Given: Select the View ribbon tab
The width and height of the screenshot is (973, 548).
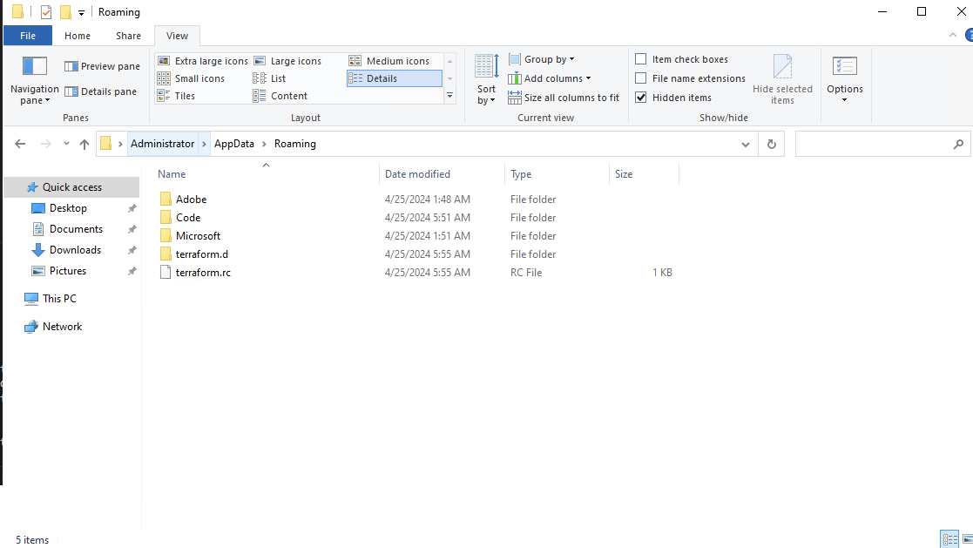Looking at the screenshot, I should tap(177, 36).
